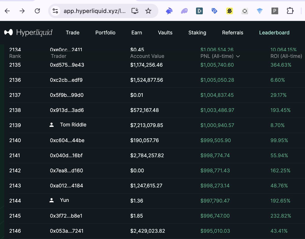
Task: Click the site settings icon in address bar
Action: (x=55, y=11)
